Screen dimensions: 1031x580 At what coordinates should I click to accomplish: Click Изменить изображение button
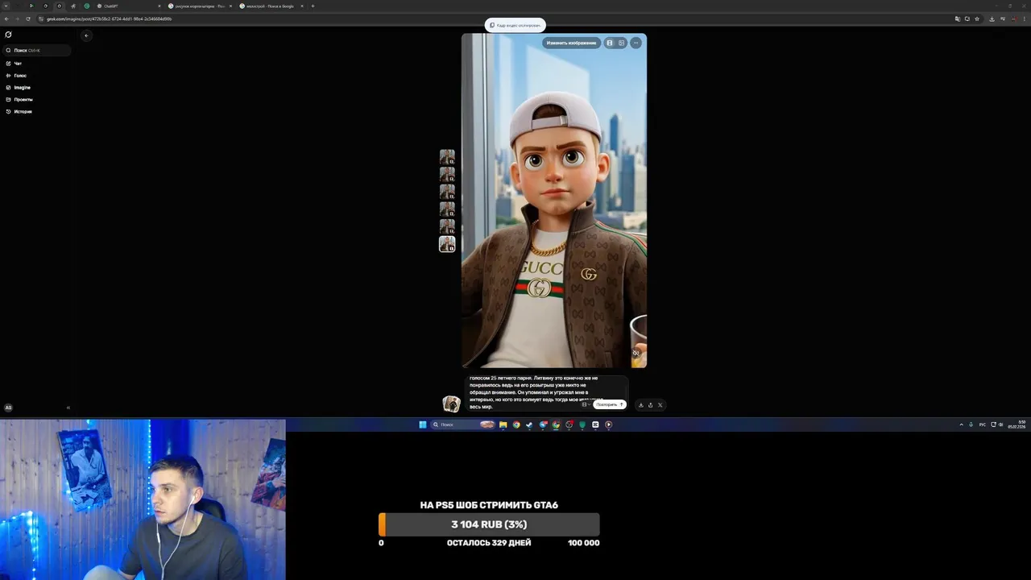pos(571,43)
